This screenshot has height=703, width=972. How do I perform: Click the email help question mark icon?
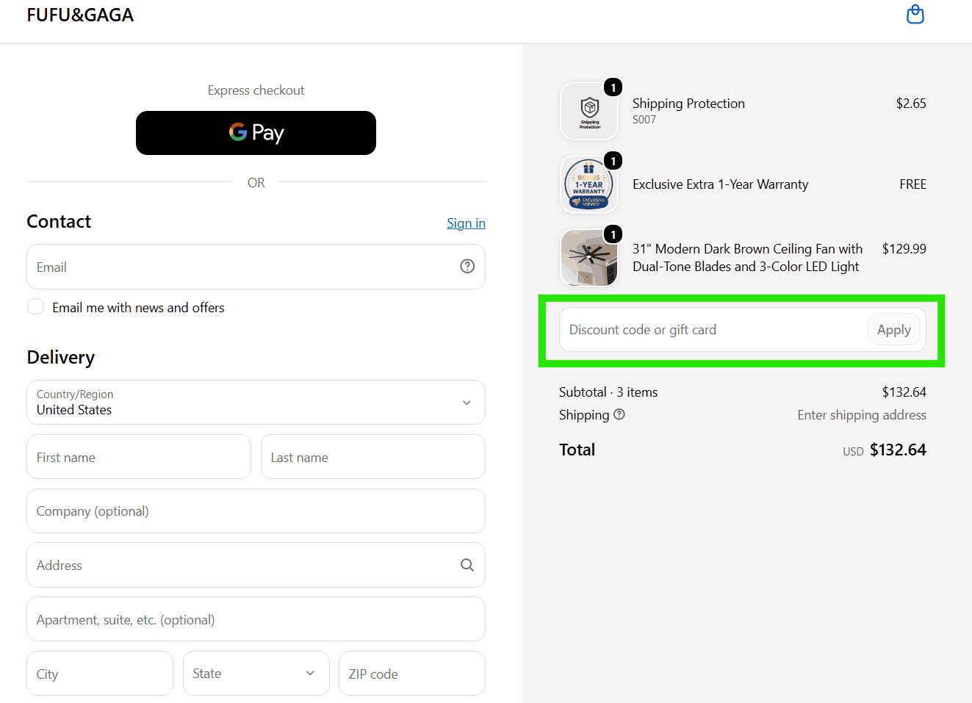point(467,266)
